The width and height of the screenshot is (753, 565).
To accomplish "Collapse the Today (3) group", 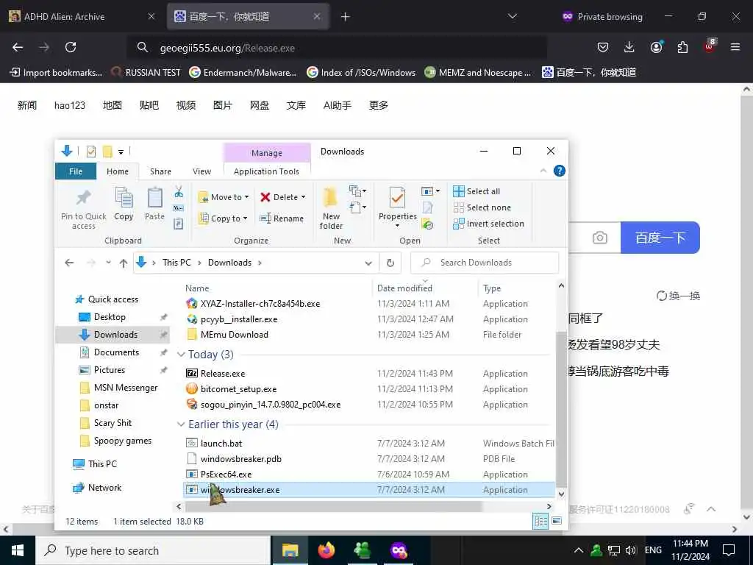I will 181,355.
